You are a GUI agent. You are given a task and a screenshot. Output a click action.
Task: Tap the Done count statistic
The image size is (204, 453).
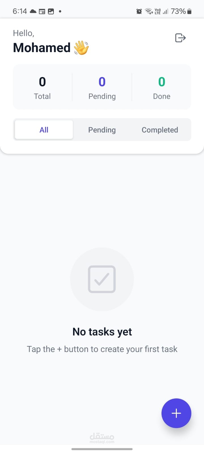[x=161, y=87]
